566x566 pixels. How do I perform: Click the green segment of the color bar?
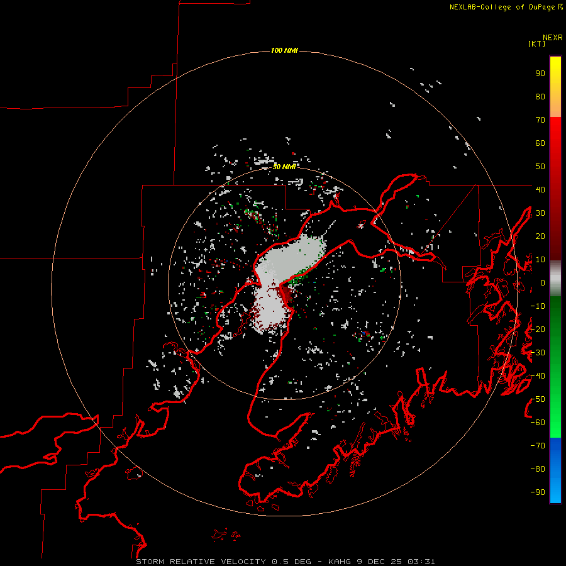click(555, 367)
